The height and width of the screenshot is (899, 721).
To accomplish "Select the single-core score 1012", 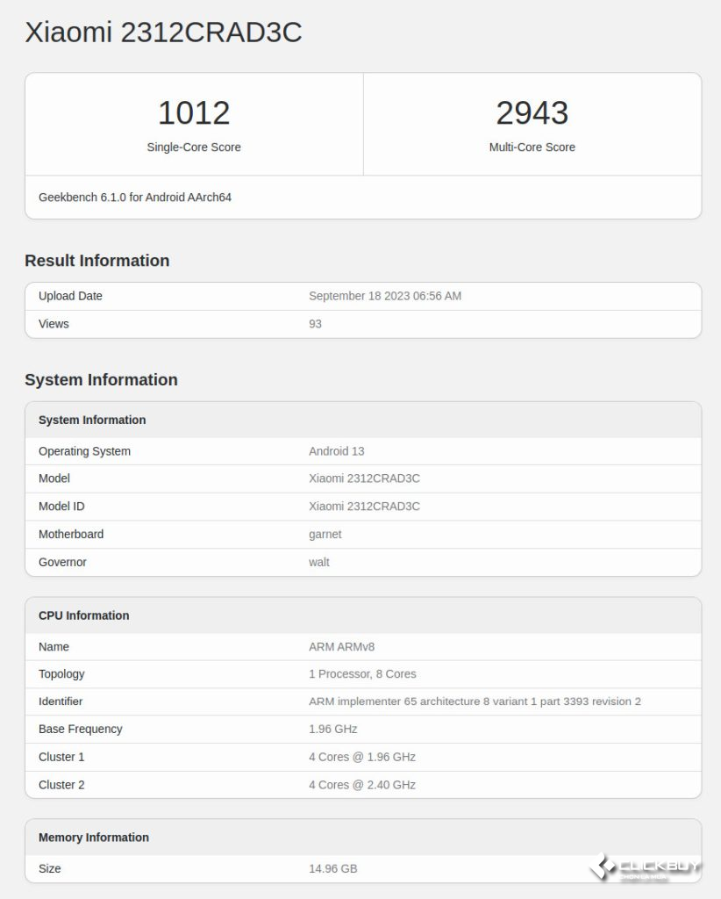I will [x=194, y=113].
